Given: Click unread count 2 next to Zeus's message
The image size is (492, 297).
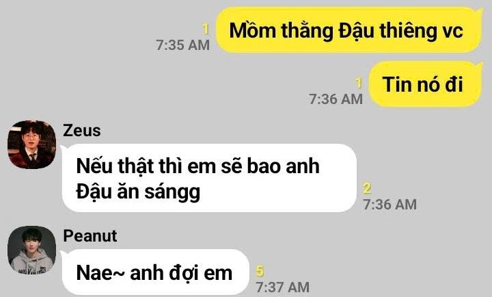Looking at the screenshot, I should (x=367, y=188).
